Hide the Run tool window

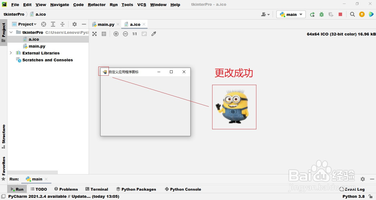point(372,179)
